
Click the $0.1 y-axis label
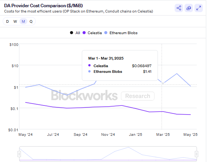pyautogui.click(x=14, y=109)
